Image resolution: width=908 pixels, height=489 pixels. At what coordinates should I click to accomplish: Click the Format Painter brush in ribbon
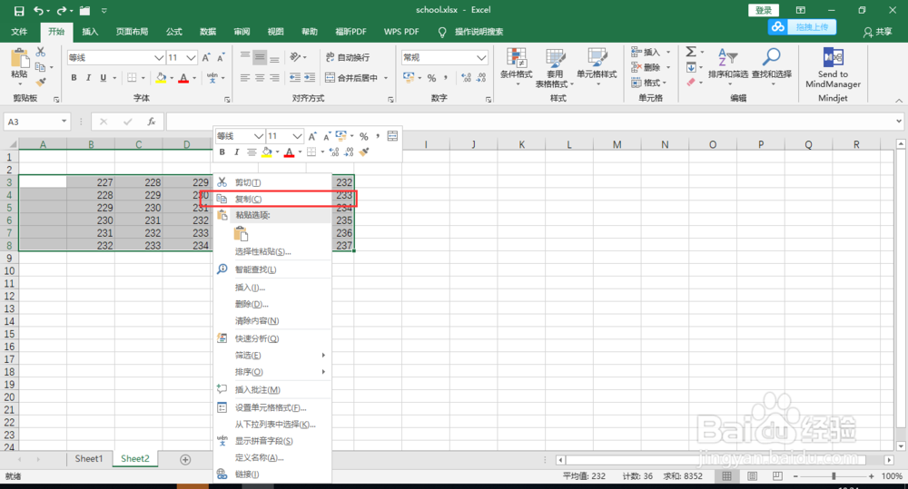point(41,83)
